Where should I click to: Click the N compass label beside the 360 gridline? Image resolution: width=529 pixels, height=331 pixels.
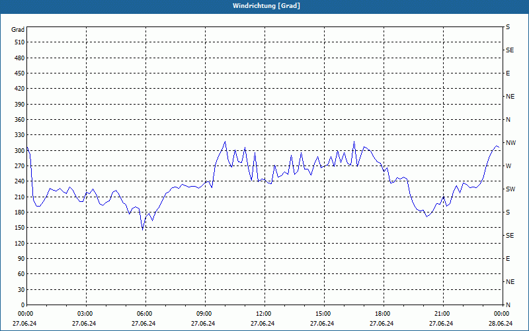tap(508, 120)
